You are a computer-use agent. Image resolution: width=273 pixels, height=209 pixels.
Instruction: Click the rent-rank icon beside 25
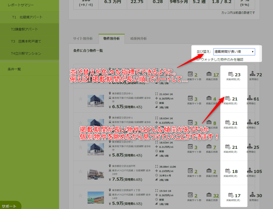(x=250, y=146)
